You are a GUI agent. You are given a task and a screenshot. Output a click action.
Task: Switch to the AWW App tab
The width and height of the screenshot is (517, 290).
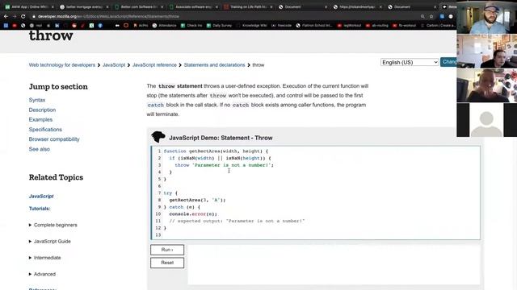(28, 7)
